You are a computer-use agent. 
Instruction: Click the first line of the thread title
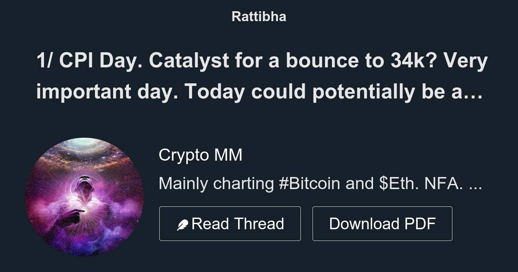(259, 61)
